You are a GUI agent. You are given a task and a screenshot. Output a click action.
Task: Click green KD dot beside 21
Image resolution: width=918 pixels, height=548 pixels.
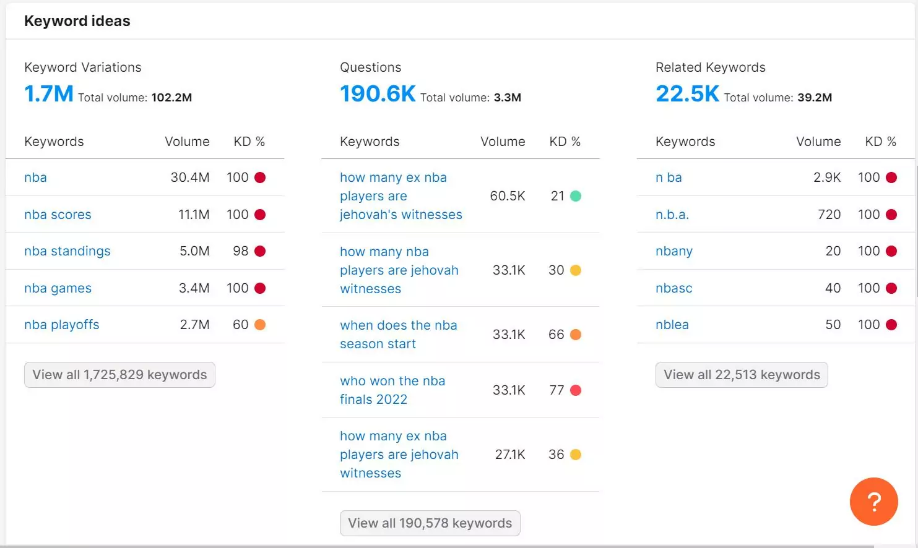[576, 196]
